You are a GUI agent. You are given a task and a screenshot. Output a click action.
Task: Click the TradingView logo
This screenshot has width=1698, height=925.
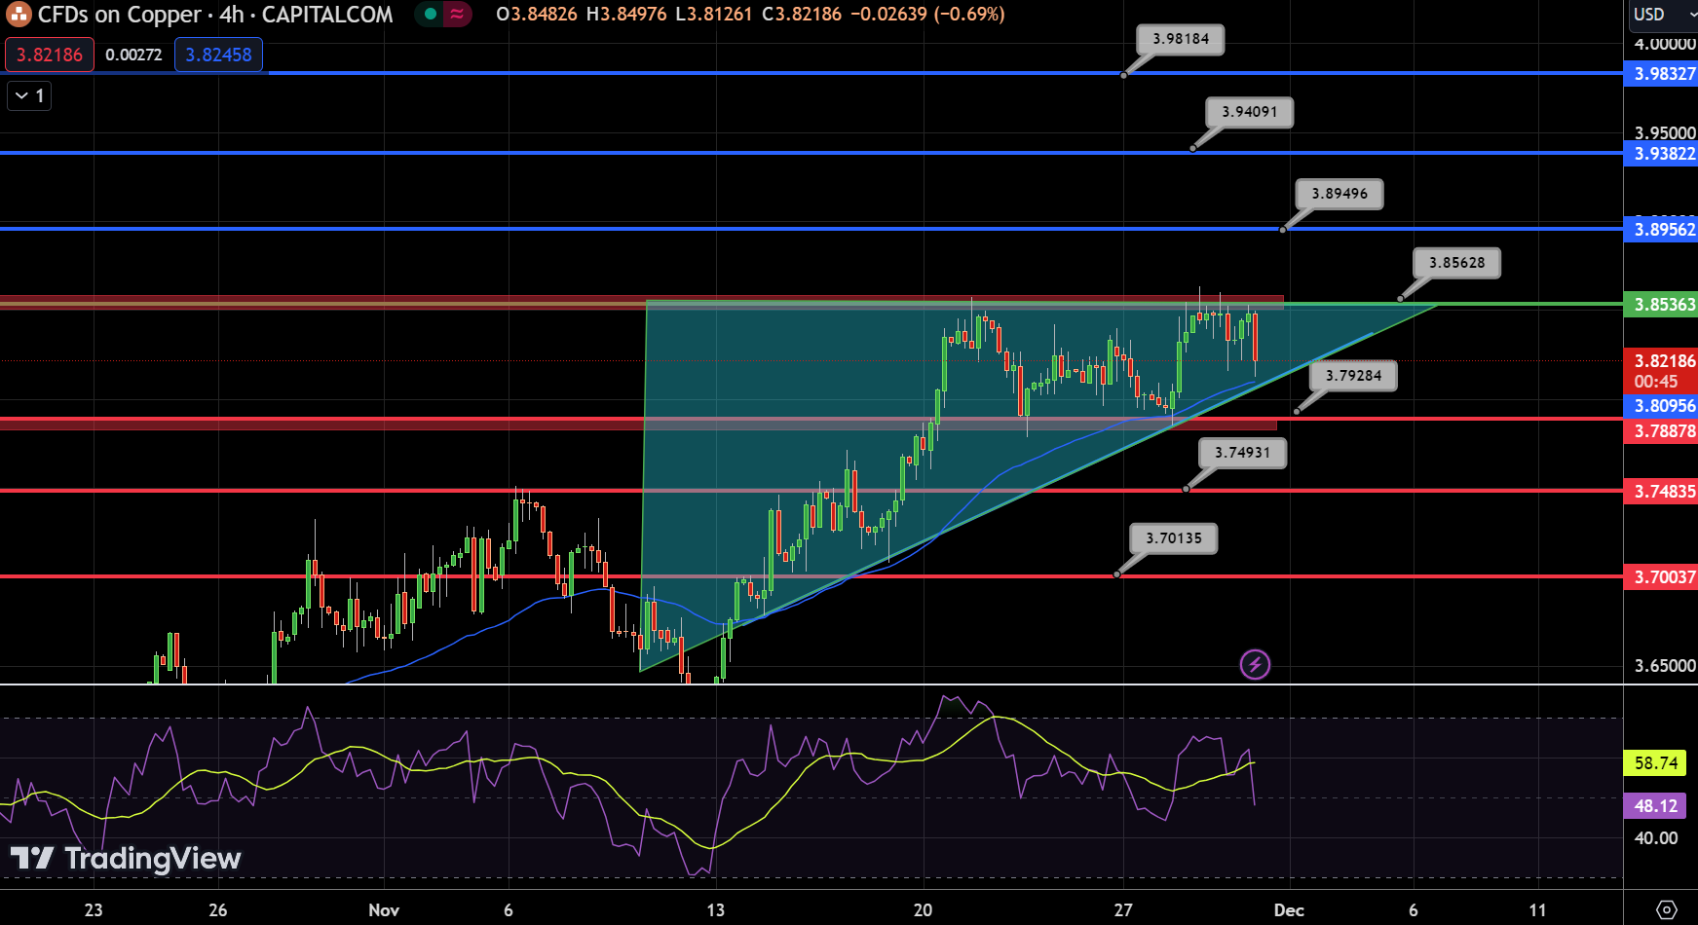point(126,858)
